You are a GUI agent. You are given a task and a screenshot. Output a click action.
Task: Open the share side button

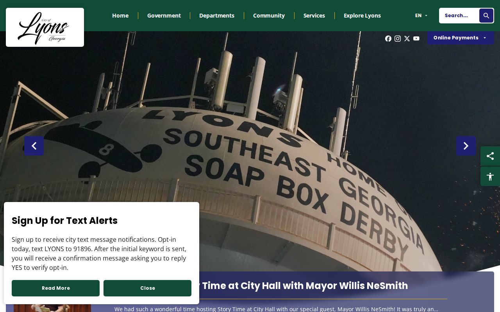coord(490,156)
